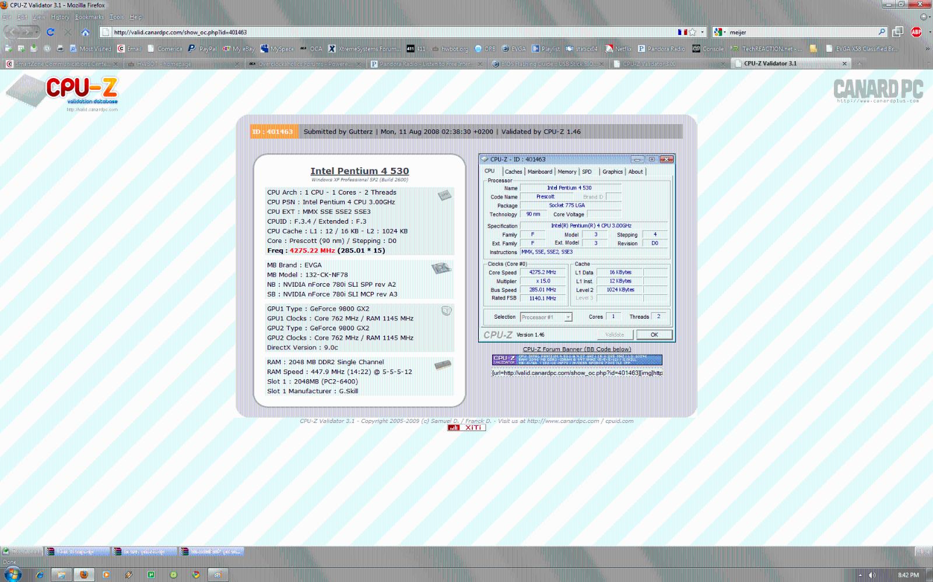933x582 pixels.
Task: Open the Console bookmark
Action: click(x=708, y=49)
